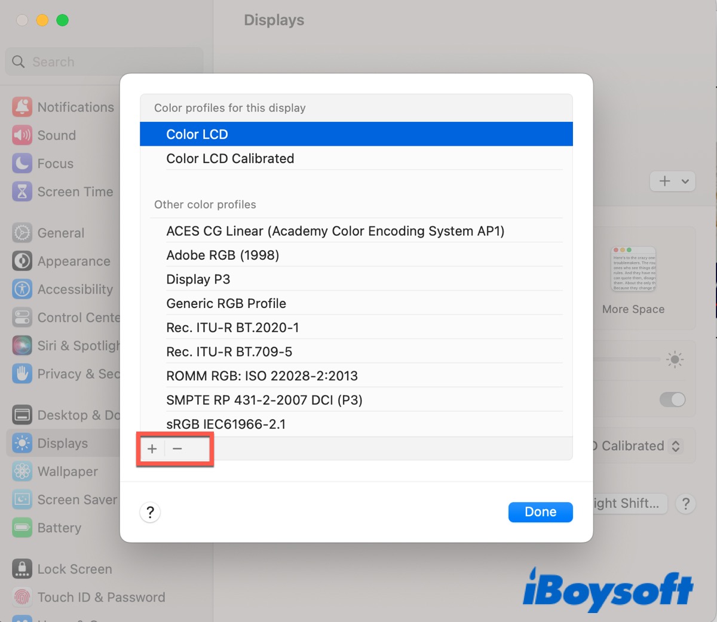Viewport: 717px width, 622px height.
Task: Open Night Shift settings button
Action: click(627, 503)
